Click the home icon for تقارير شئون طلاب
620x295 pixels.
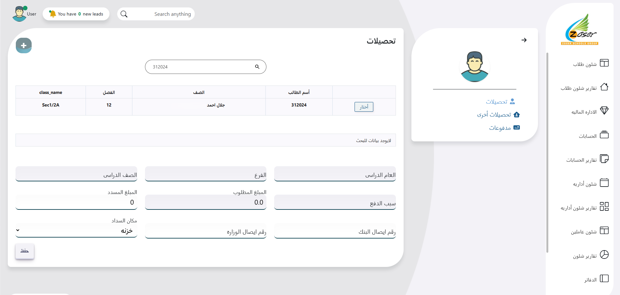pyautogui.click(x=604, y=87)
